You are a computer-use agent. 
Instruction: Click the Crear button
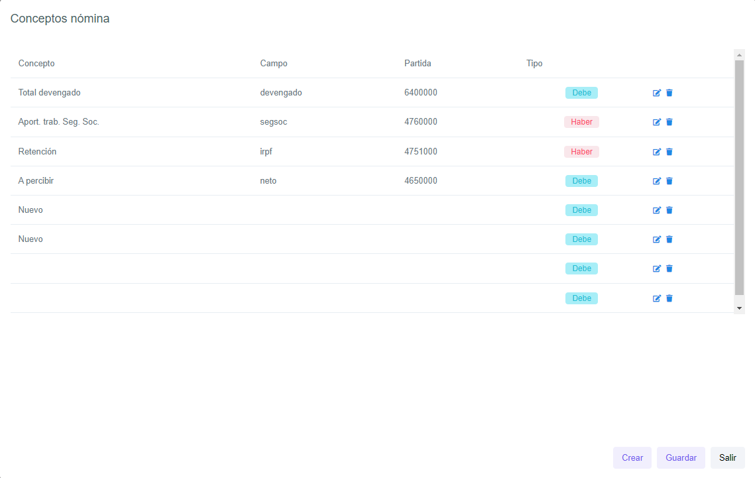tap(632, 457)
